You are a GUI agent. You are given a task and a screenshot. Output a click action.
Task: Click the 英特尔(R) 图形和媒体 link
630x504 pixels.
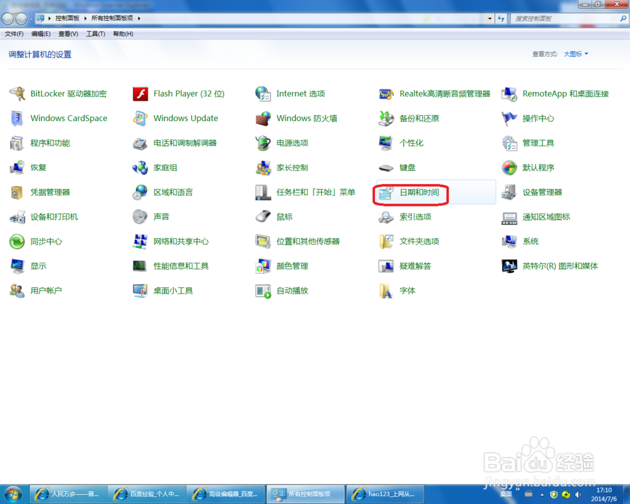click(x=560, y=266)
